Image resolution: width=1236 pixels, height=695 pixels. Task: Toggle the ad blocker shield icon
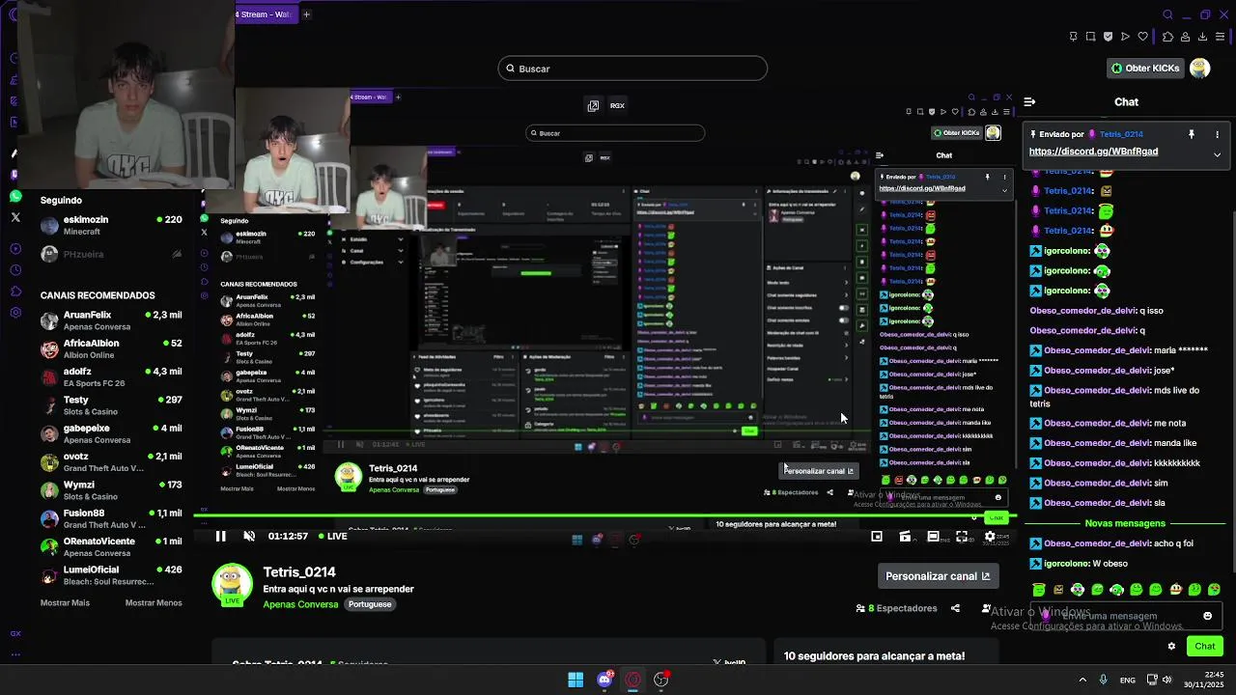(1108, 37)
